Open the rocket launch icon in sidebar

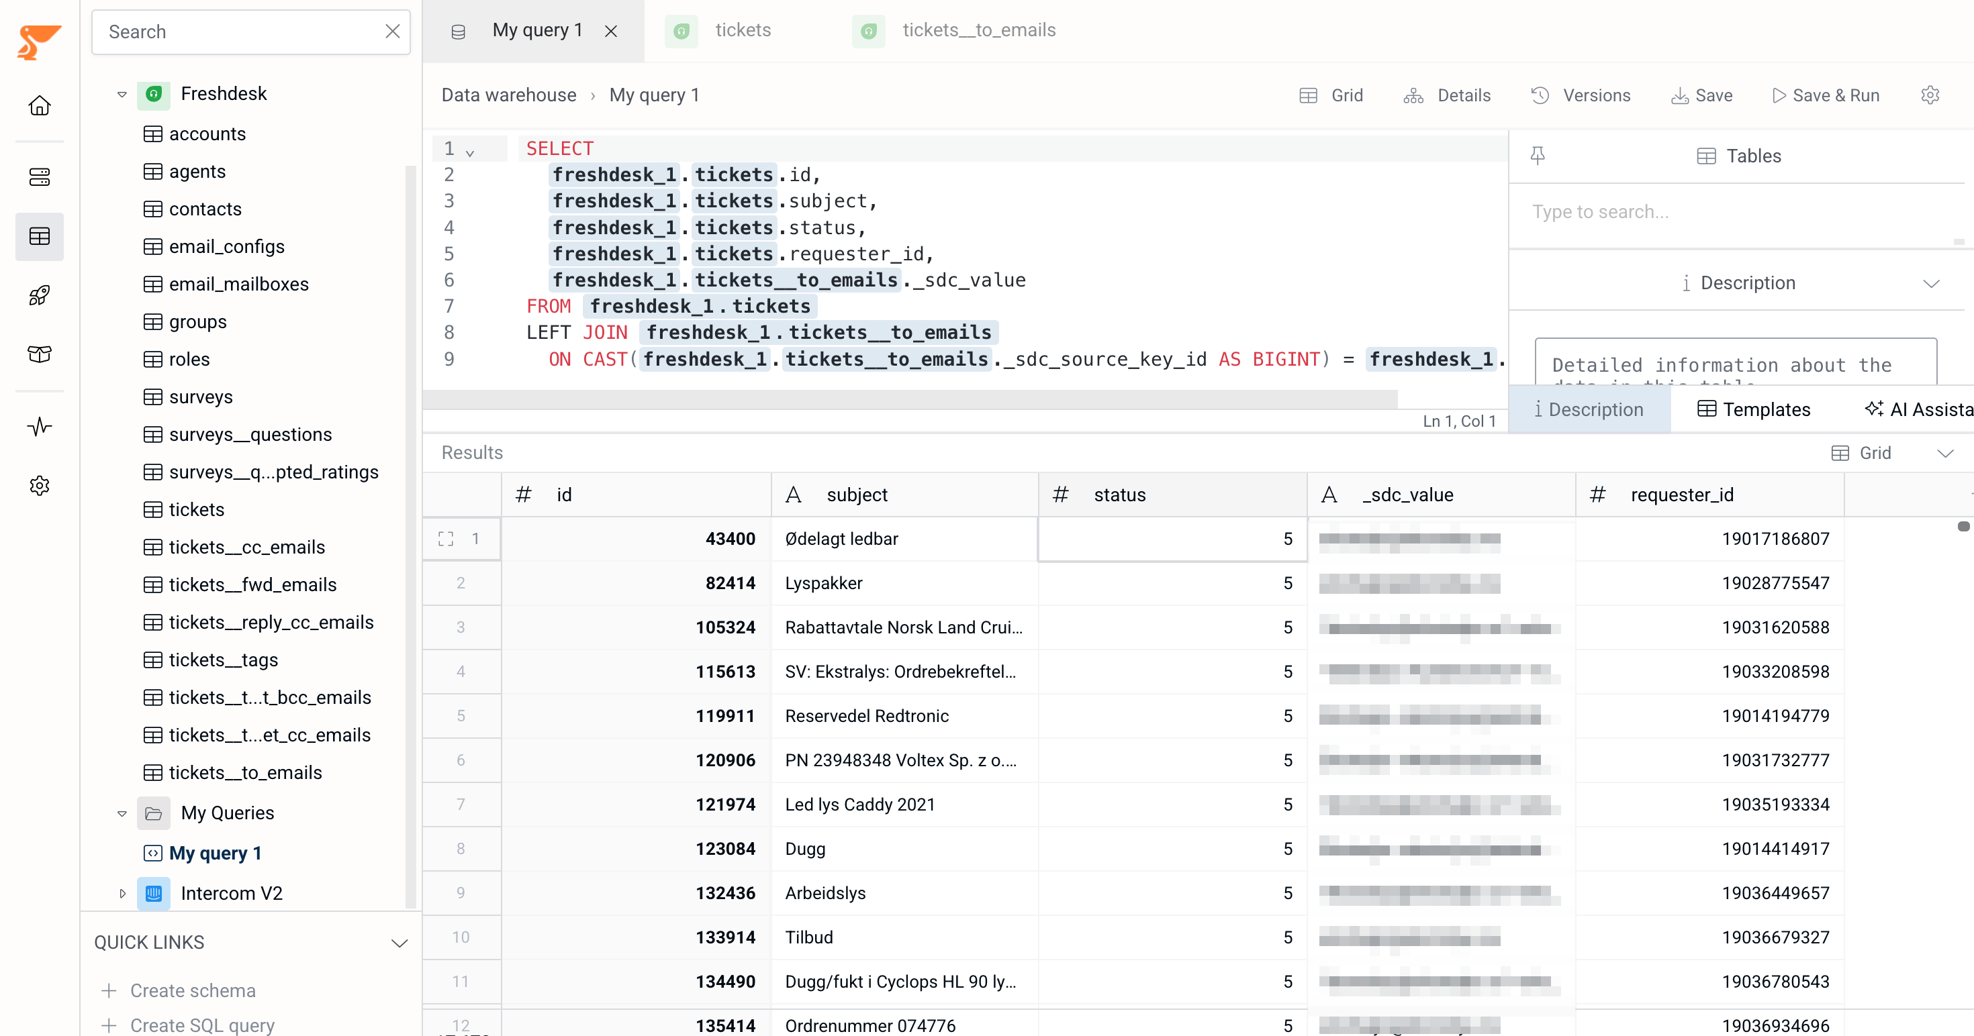point(40,295)
